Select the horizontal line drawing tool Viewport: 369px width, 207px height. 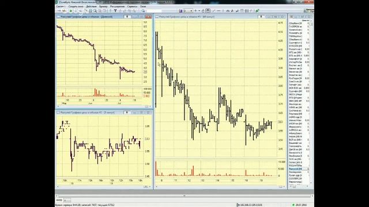point(219,11)
